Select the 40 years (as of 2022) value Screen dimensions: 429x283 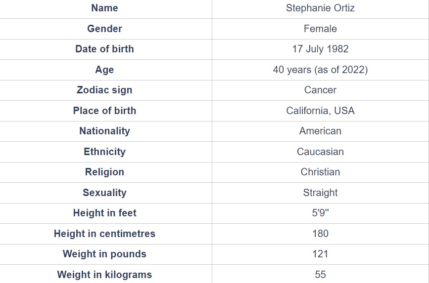320,70
